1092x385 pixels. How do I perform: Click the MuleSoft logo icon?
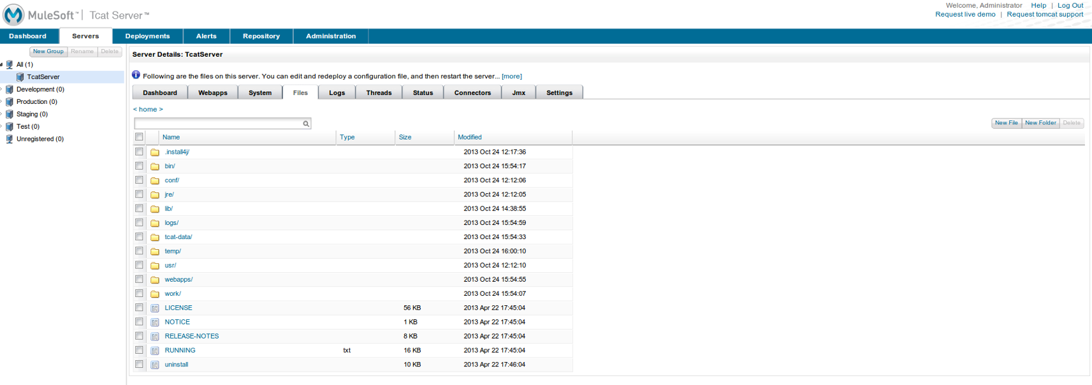pyautogui.click(x=13, y=14)
